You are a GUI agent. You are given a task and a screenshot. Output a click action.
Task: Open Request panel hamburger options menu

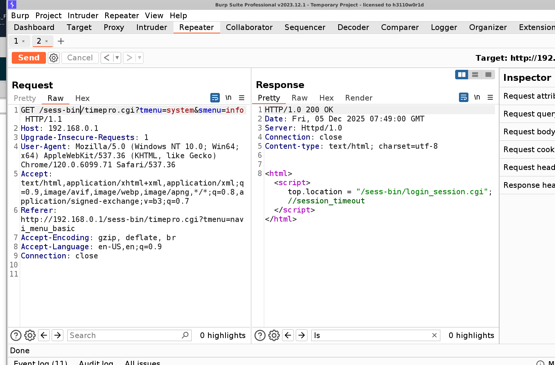tap(241, 98)
